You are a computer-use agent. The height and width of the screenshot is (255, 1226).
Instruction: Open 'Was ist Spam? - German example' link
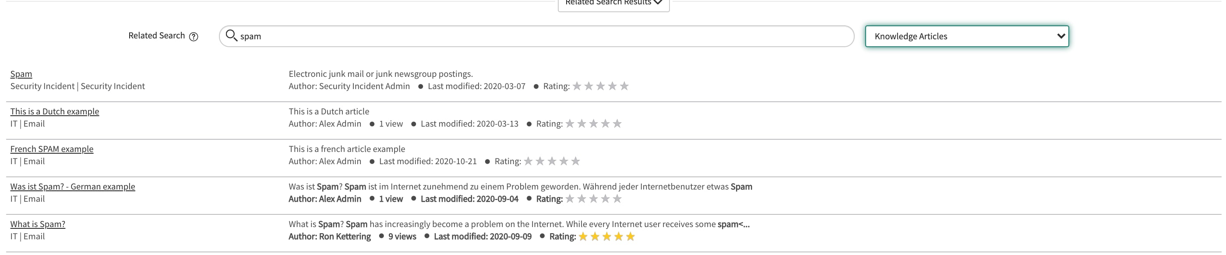pyautogui.click(x=73, y=186)
